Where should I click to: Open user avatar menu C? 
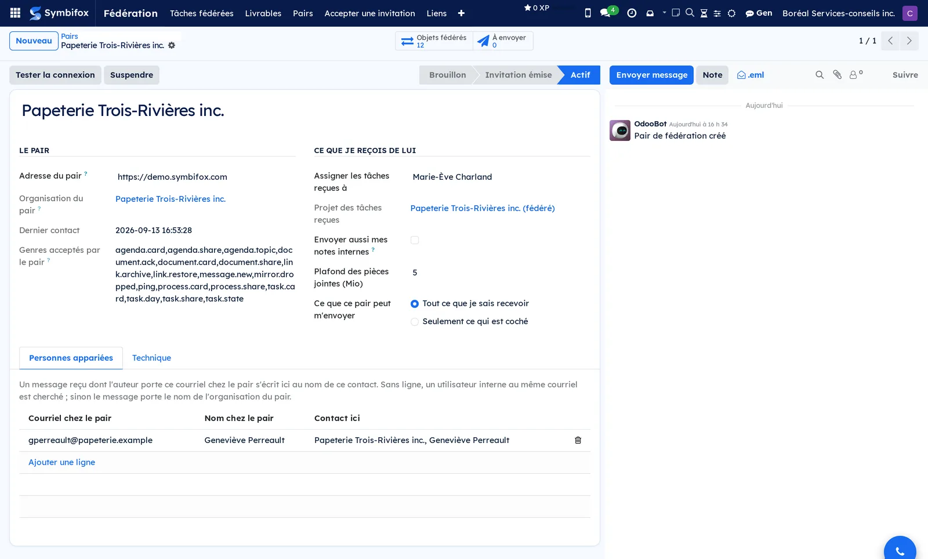click(x=909, y=13)
